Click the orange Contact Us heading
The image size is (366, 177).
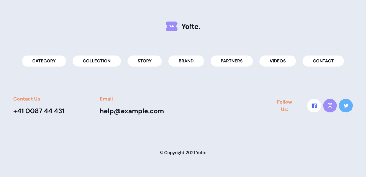(26, 99)
